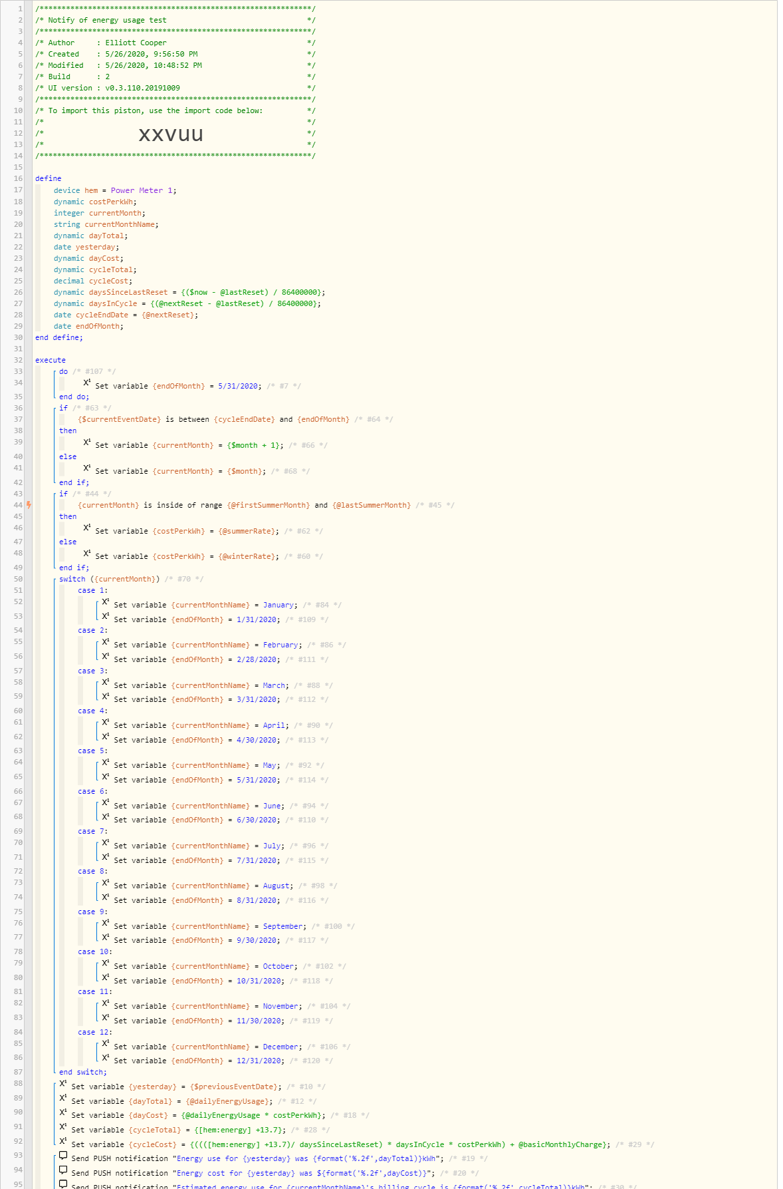Screen dimensions: 783x1189
Task: Click the variable icon for currentMonthName = September
Action: [x=106, y=923]
